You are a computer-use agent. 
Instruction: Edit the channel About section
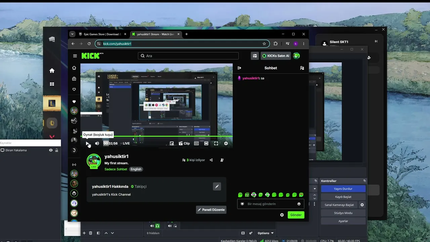click(217, 186)
